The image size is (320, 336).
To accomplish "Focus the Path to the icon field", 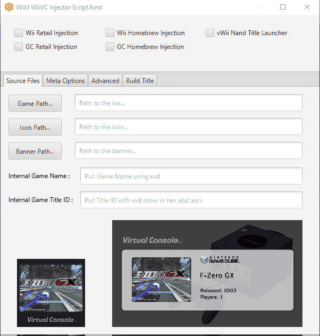I will [x=189, y=127].
